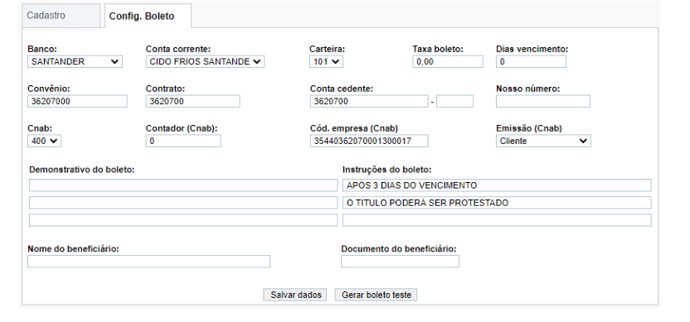Focus the Nome do beneficiário field
This screenshot has height=322, width=690.
(148, 262)
